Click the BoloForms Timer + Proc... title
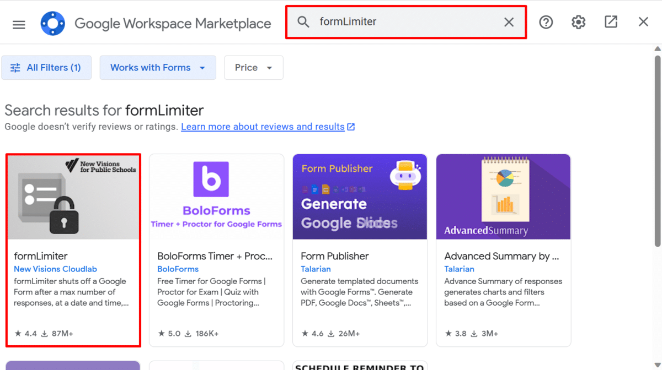 [215, 256]
